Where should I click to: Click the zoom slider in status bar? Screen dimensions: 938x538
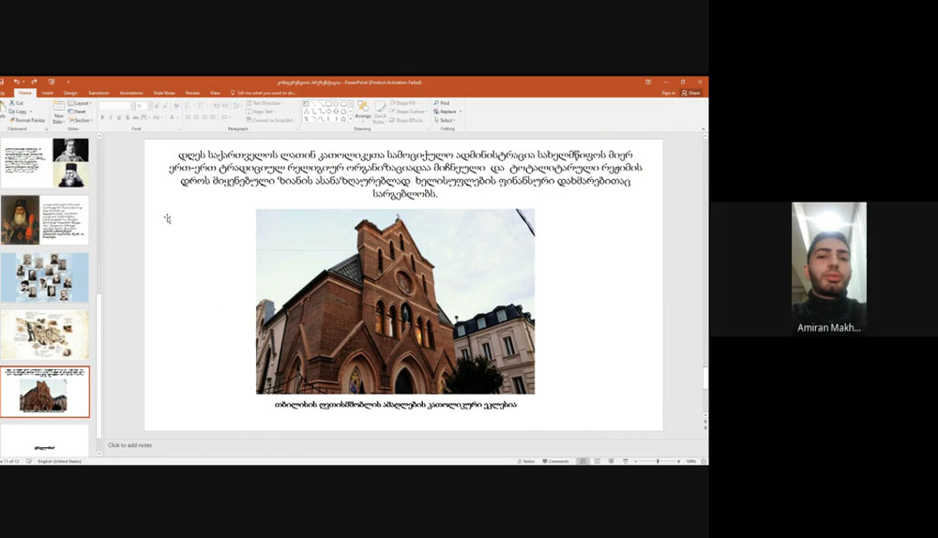(x=657, y=461)
